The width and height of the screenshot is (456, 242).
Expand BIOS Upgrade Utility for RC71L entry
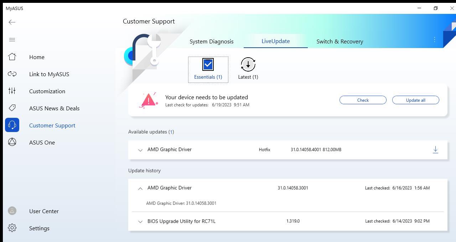tap(140, 222)
